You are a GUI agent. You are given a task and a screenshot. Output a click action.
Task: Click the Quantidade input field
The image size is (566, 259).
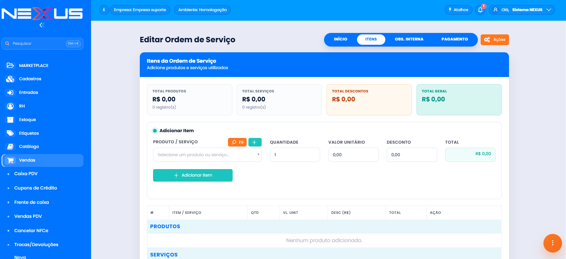[295, 155]
